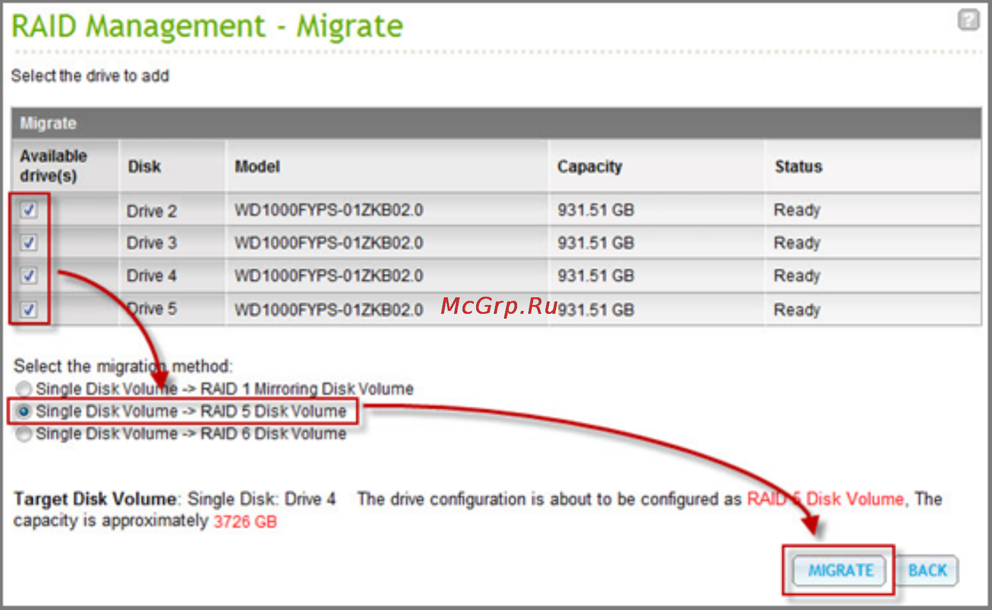Click the BACK button
The height and width of the screenshot is (610, 992).
(927, 570)
